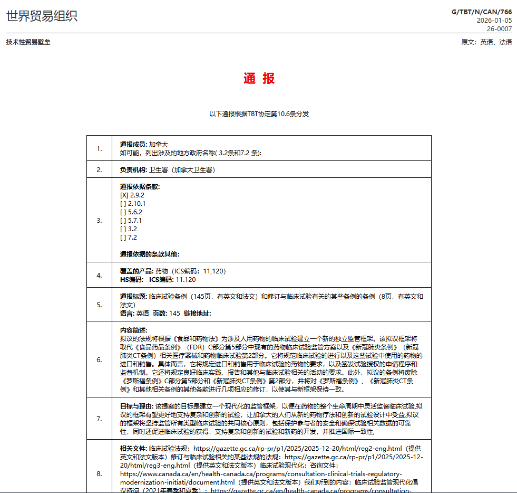This screenshot has width=517, height=493.
Task: Tick the 5.7.1 article checkbox
Action: pos(124,220)
